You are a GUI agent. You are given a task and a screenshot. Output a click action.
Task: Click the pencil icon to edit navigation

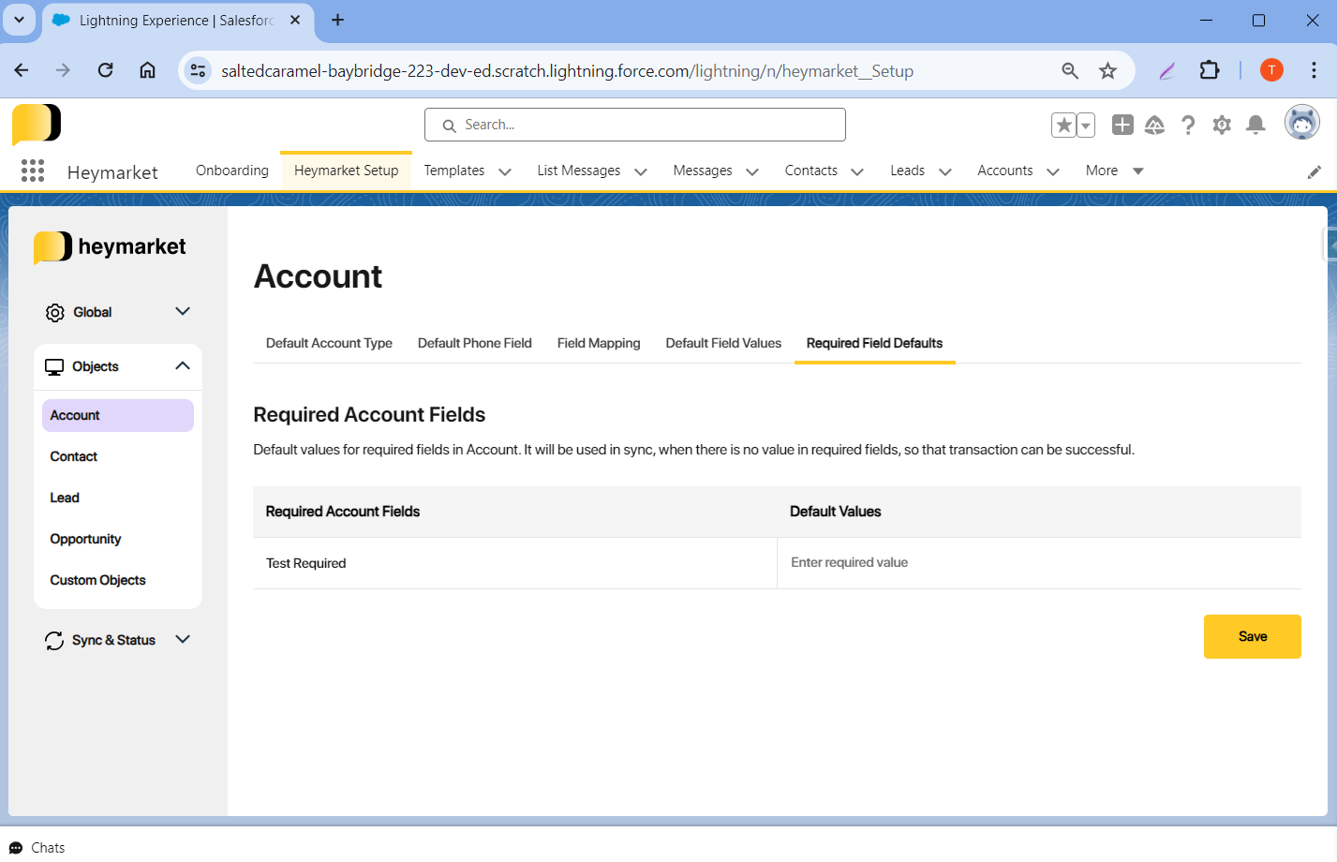coord(1315,171)
